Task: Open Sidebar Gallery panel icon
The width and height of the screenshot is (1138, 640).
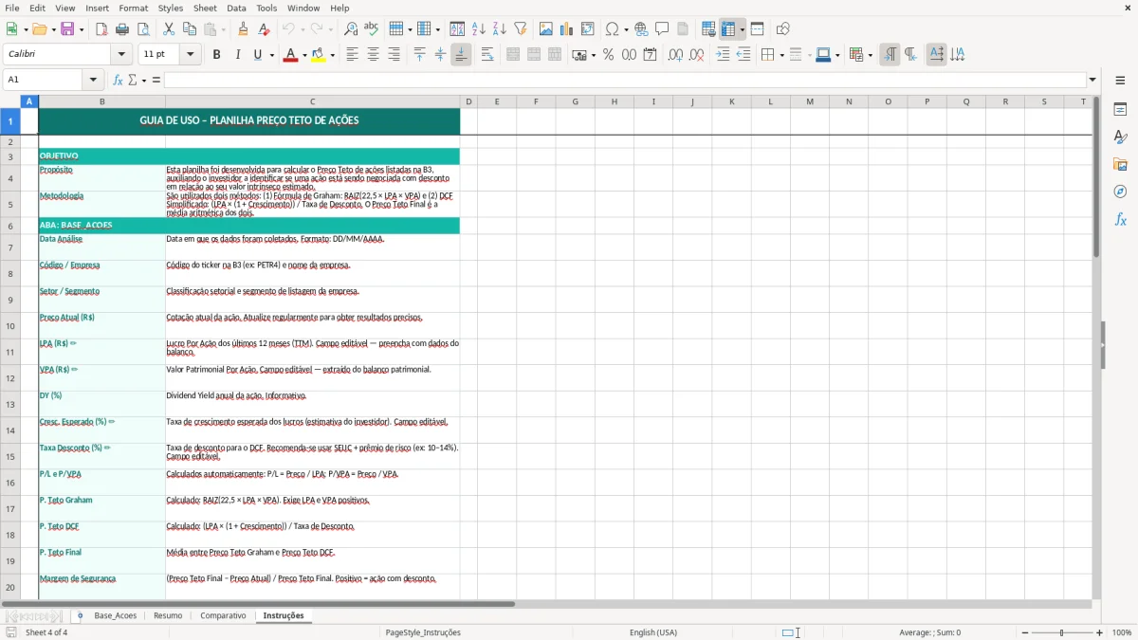Action: pyautogui.click(x=1120, y=165)
